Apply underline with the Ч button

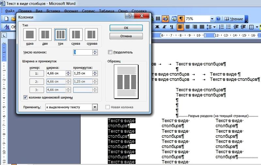tap(172, 27)
